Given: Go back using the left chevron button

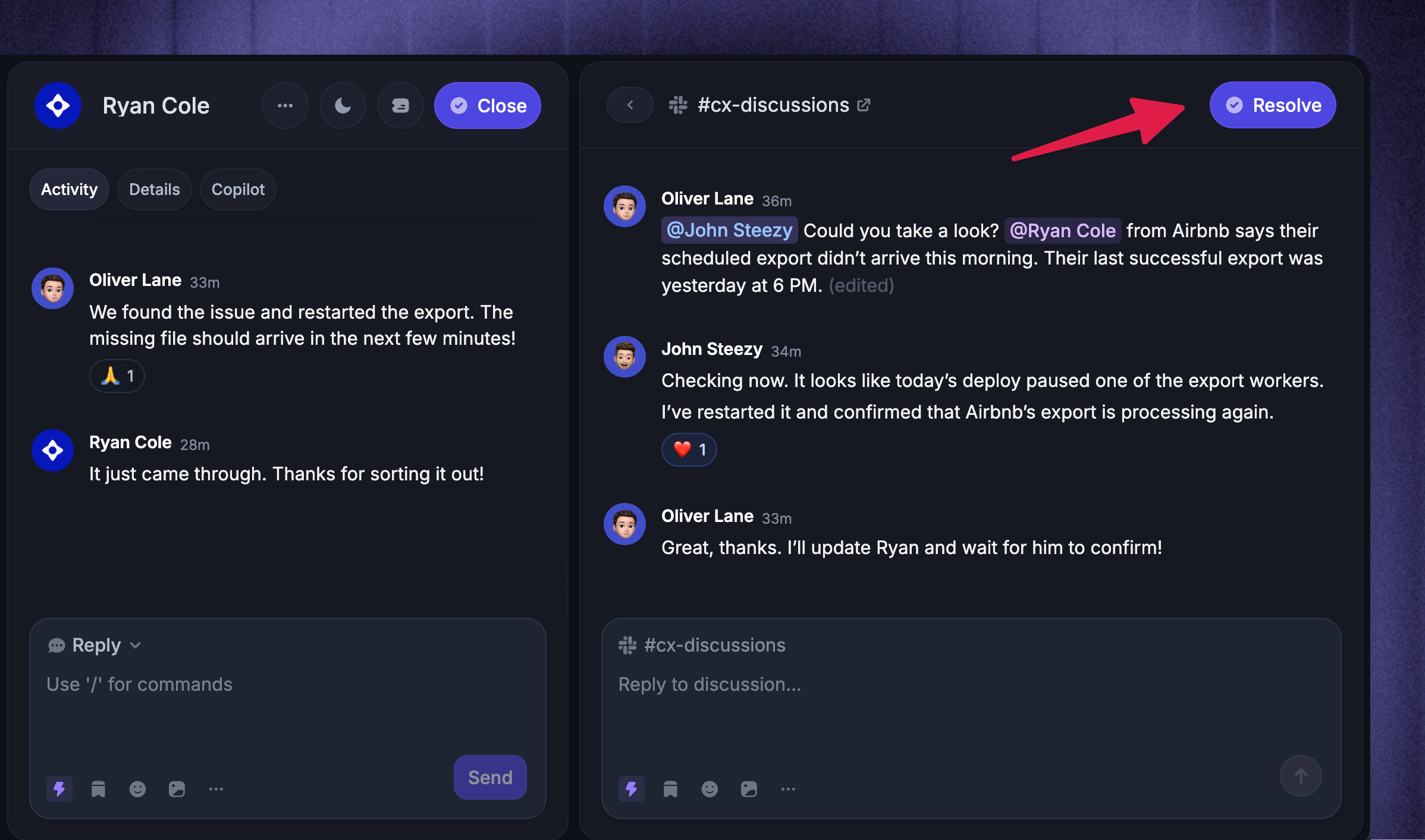Looking at the screenshot, I should click(x=630, y=105).
